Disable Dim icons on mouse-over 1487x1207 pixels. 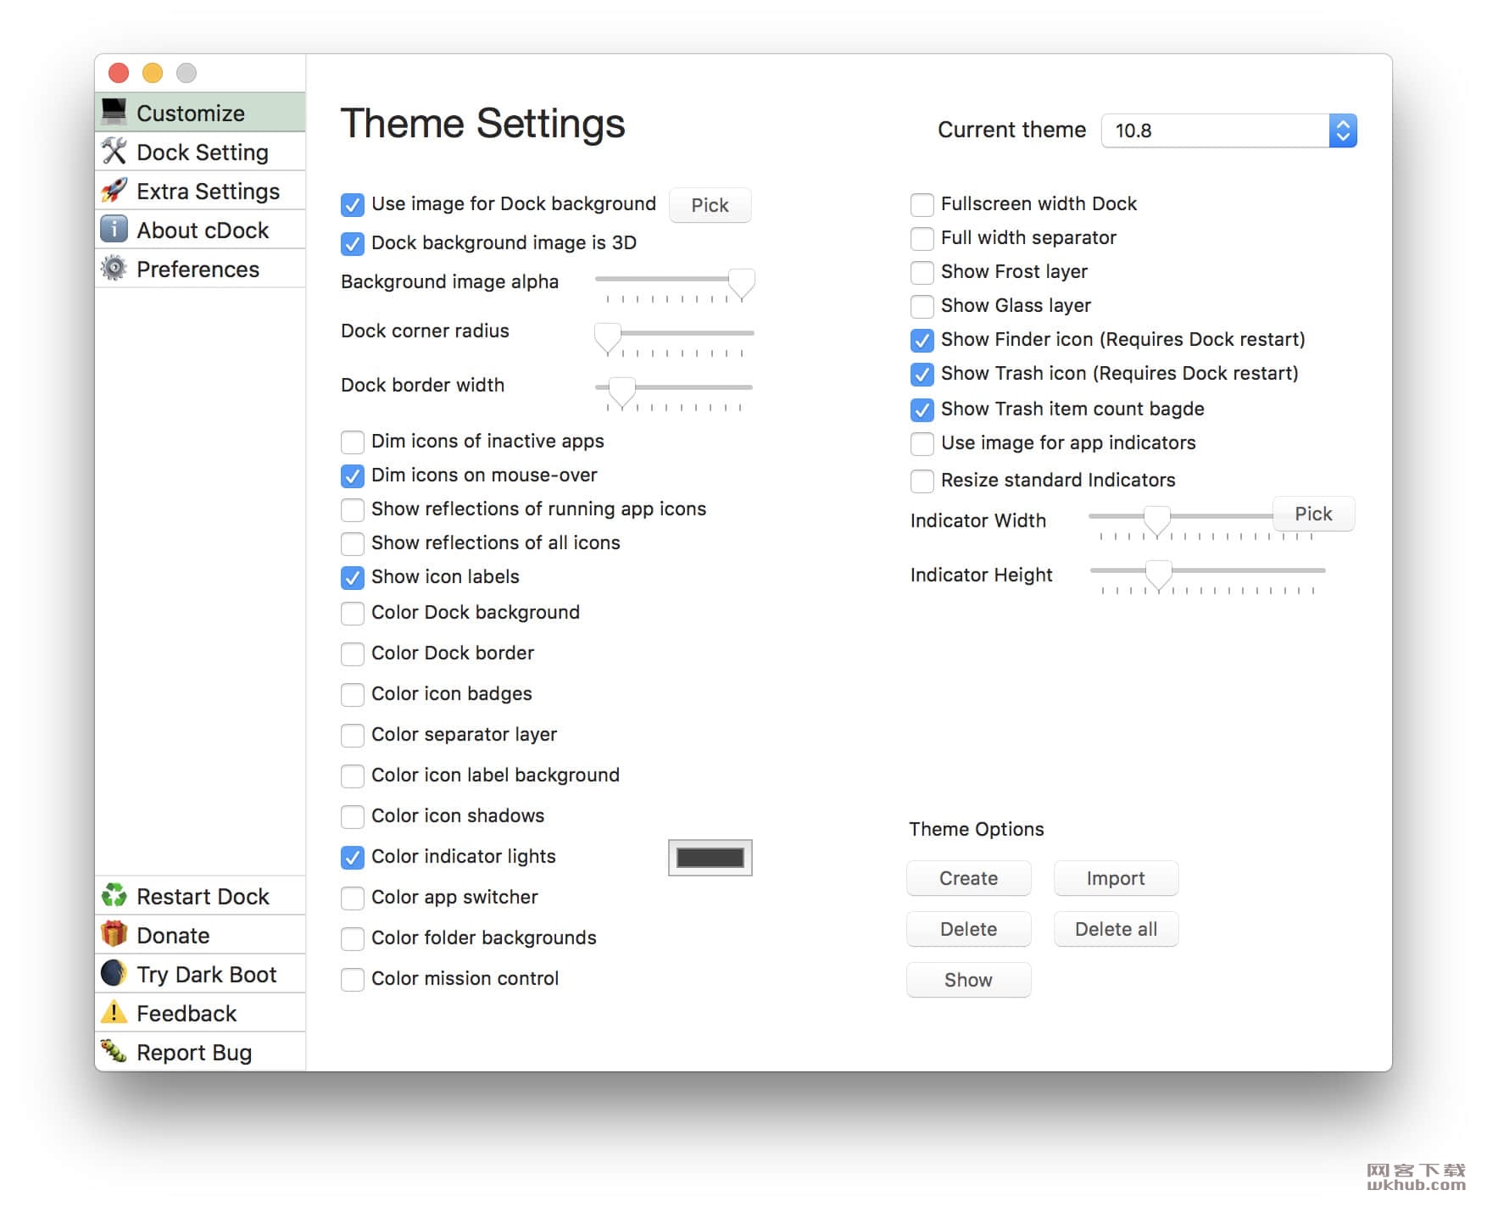point(353,476)
